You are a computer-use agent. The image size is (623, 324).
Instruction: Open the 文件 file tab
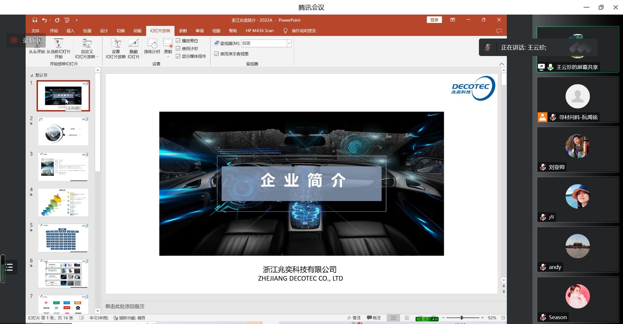pos(35,31)
